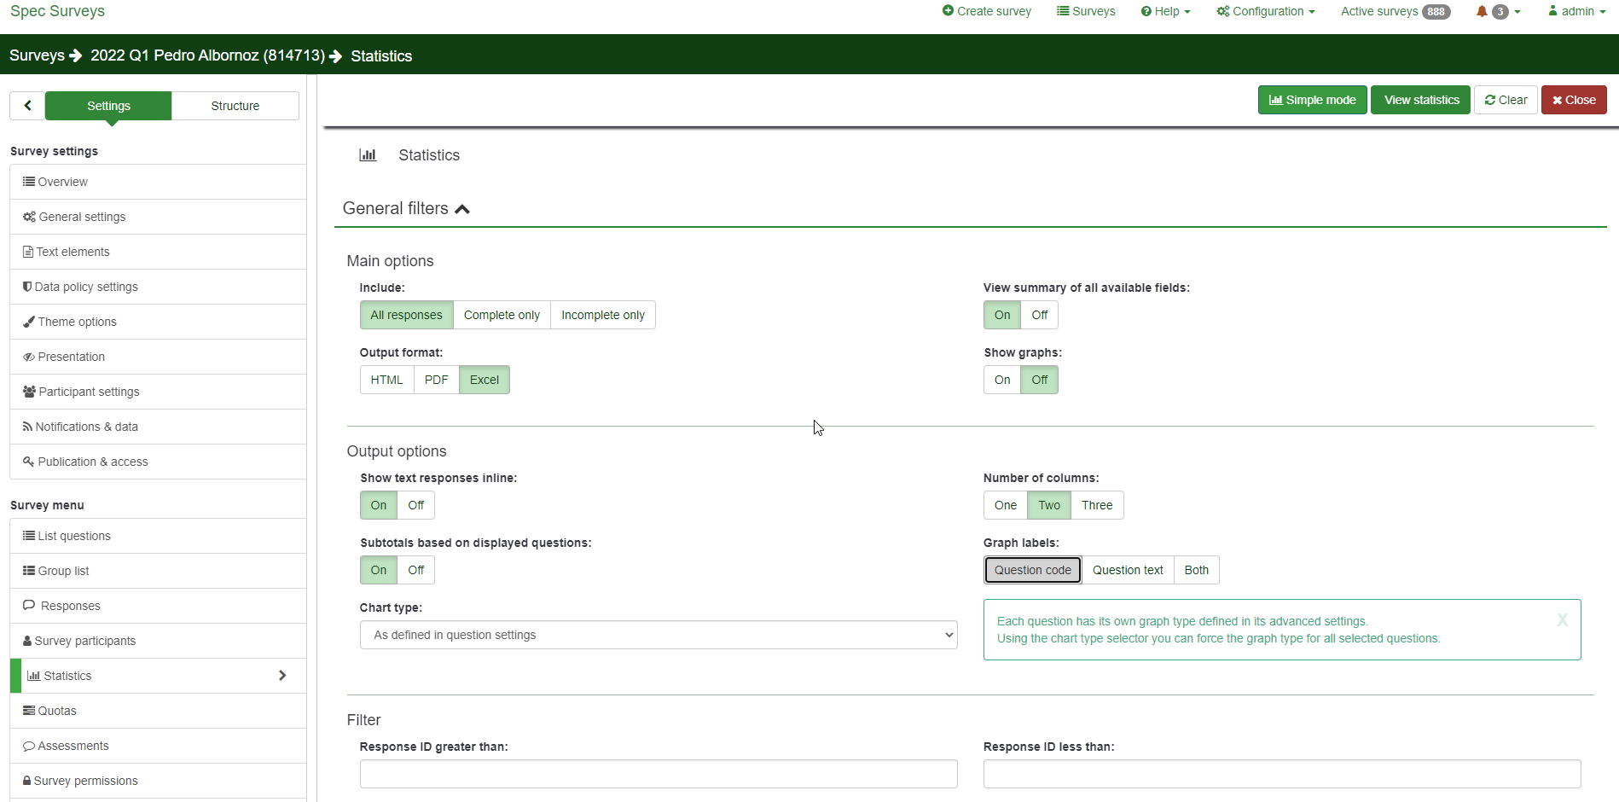Click the View statistics button
Screen dimensions: 1619x802
coord(1420,100)
